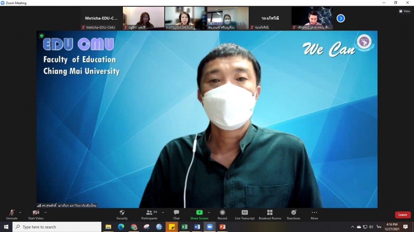Screen dimensions: 414x232
Task: Open the volume control in system tray
Action: pyautogui.click(x=371, y=227)
